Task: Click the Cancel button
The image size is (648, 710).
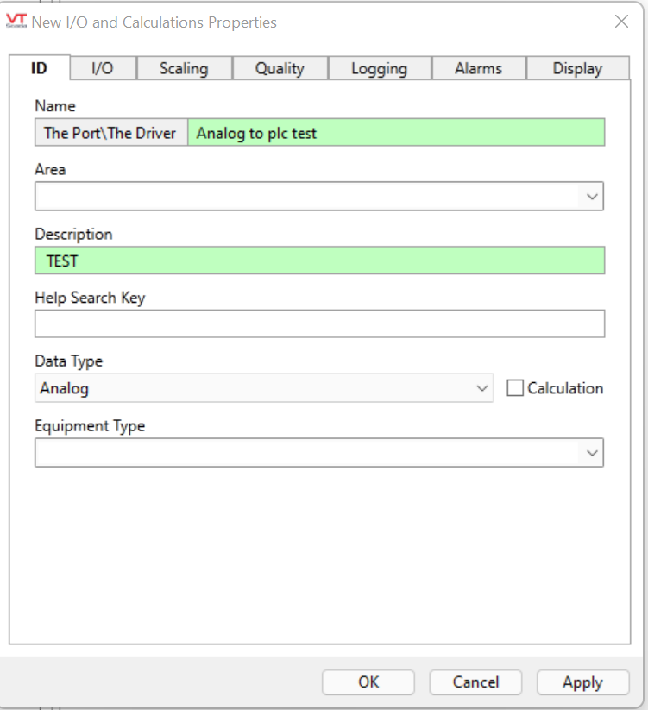Action: [475, 682]
